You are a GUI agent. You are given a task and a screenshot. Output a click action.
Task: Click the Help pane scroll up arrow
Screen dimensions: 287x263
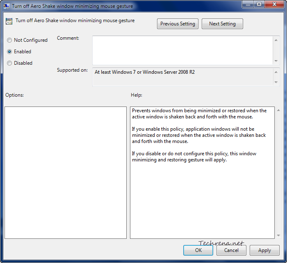pyautogui.click(x=278, y=110)
